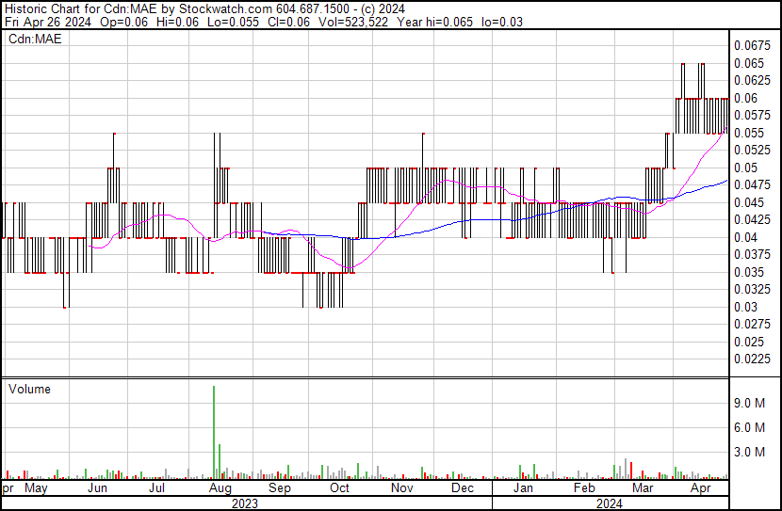This screenshot has width=782, height=511.
Task: Click the tallest green volume bar near Aug
Action: [214, 431]
